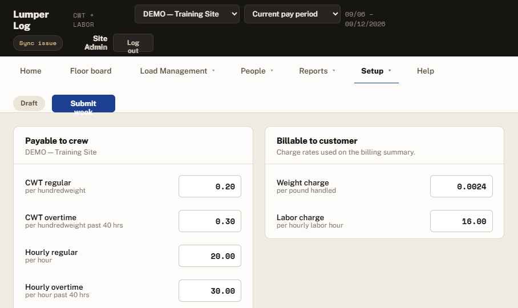Click the Draft status pill

coord(29,103)
